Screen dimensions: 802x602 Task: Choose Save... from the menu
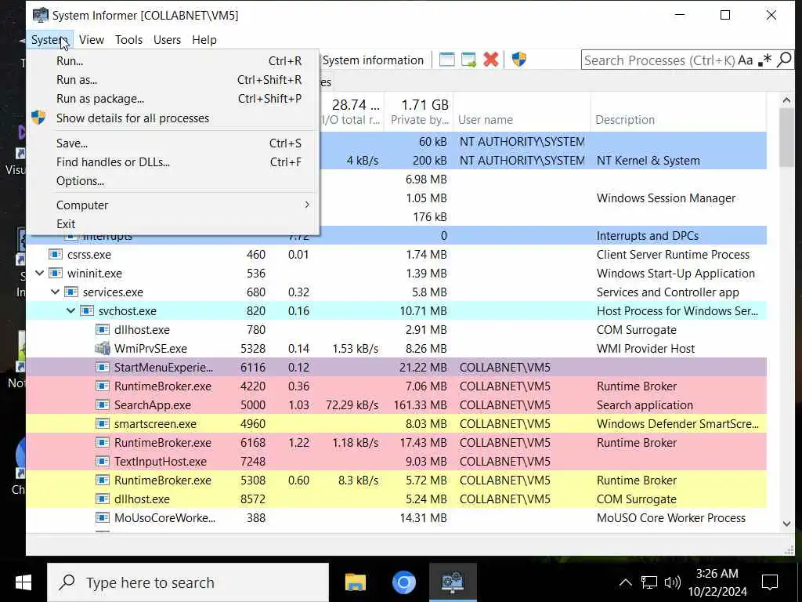click(173, 143)
